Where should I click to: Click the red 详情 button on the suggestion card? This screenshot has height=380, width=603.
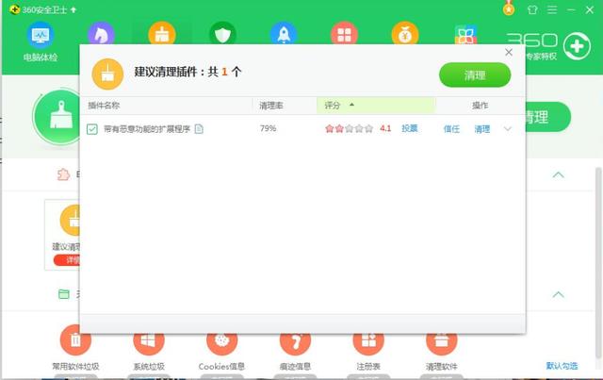(x=67, y=260)
